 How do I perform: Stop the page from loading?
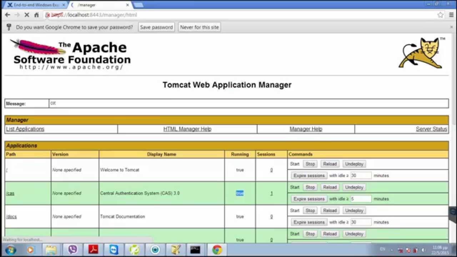(27, 15)
